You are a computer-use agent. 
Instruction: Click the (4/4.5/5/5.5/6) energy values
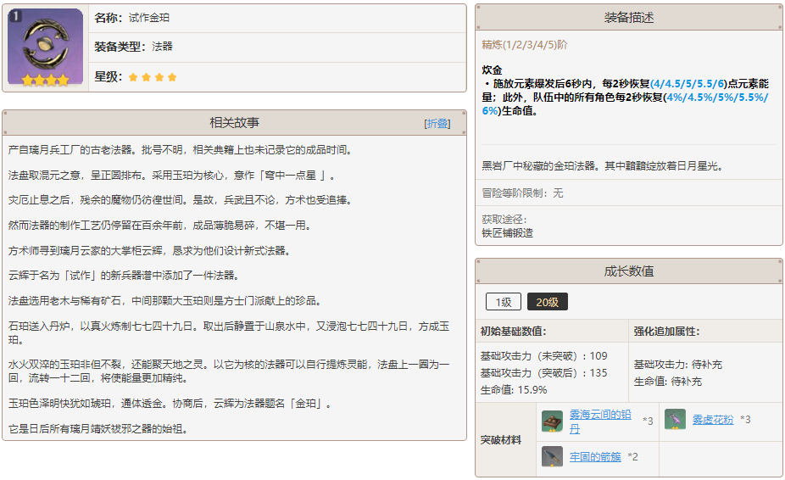tap(688, 84)
